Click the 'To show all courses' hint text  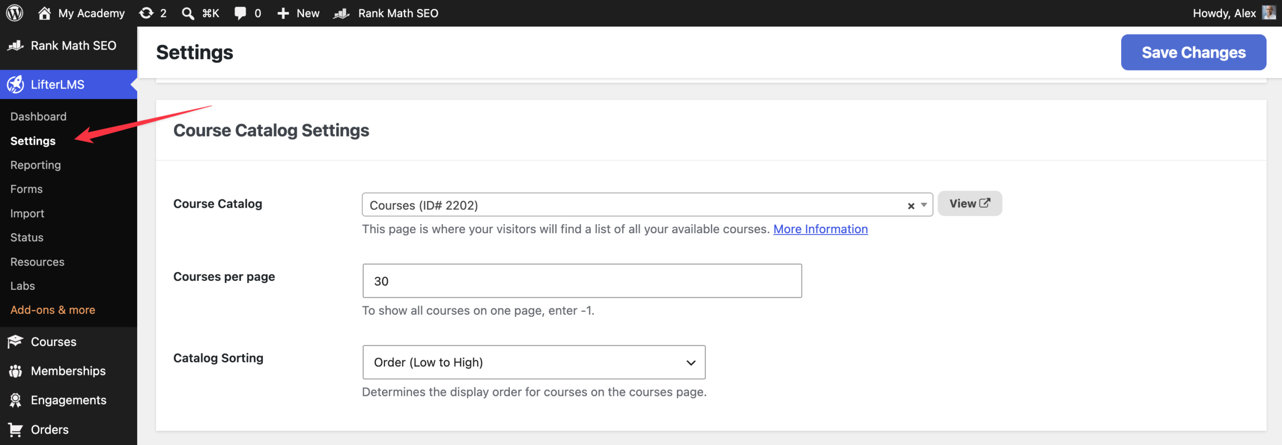(478, 310)
